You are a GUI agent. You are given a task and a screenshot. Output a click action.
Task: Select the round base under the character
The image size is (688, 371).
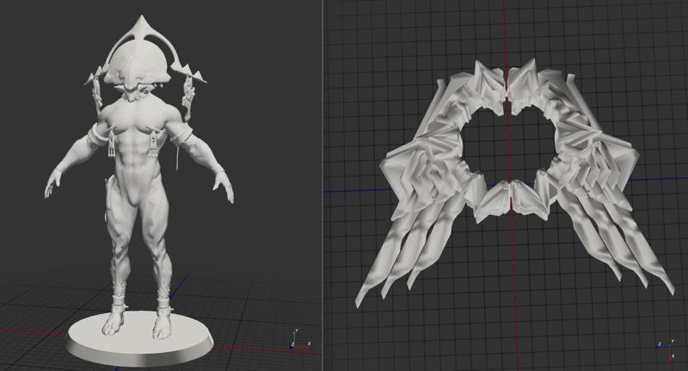(139, 339)
